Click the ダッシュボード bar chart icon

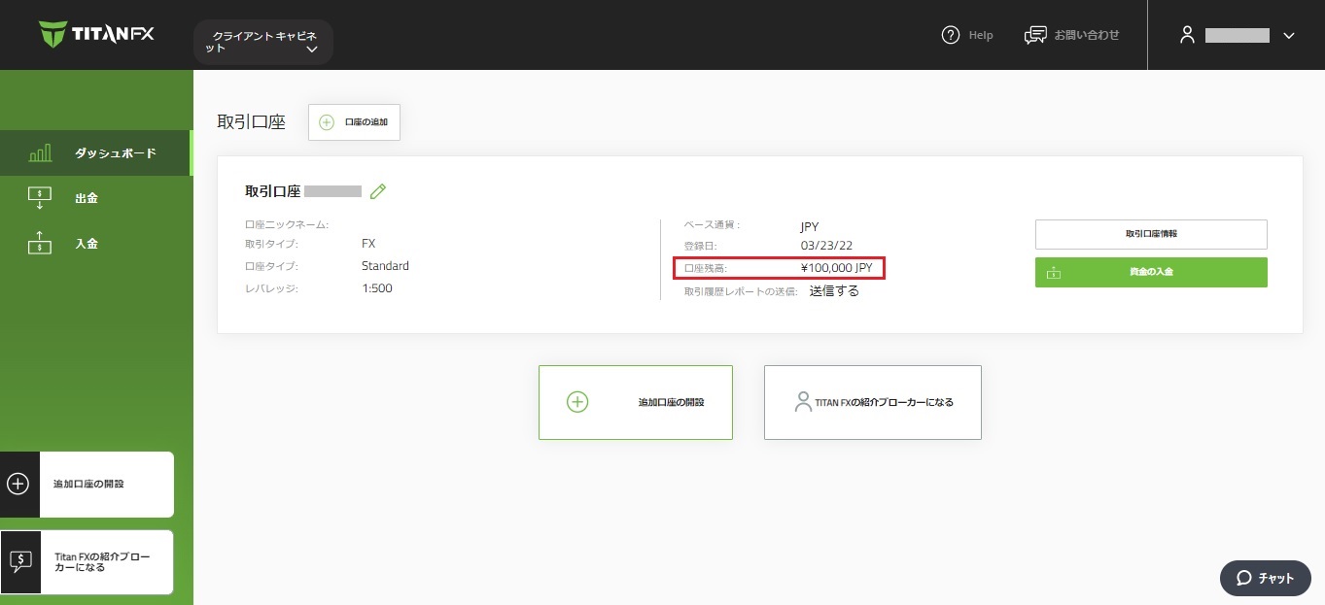pos(40,153)
